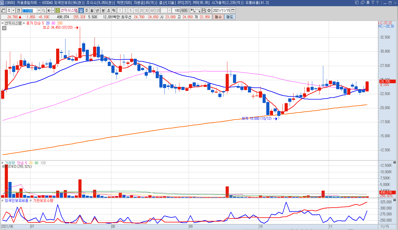Click the candle count field showing 100
Viewport: 398px width, 230px height.
[176, 10]
